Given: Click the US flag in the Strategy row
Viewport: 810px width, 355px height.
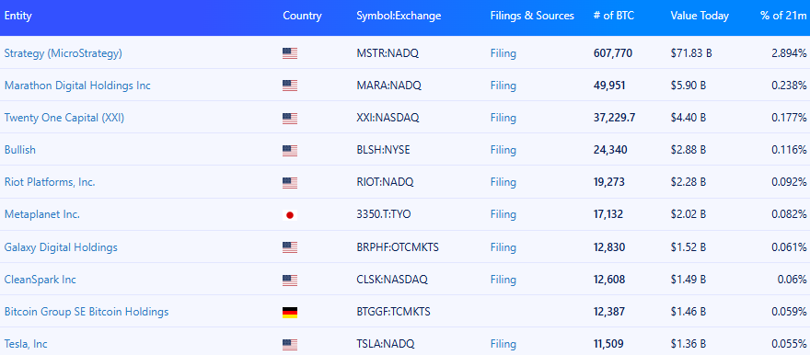Looking at the screenshot, I should tap(290, 53).
